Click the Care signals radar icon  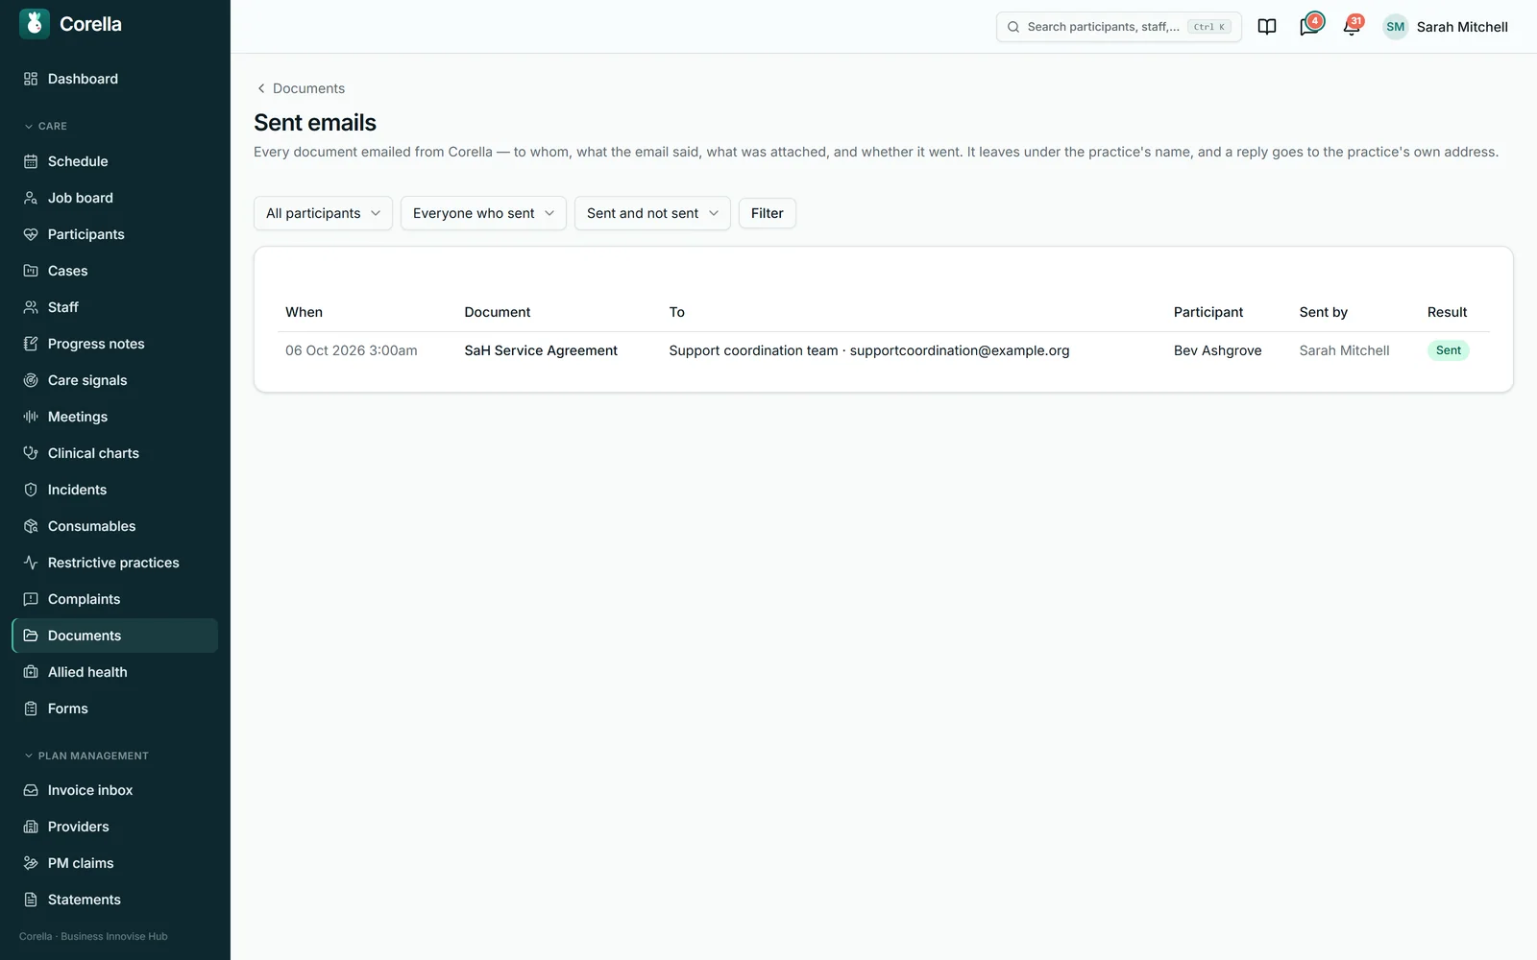31,380
